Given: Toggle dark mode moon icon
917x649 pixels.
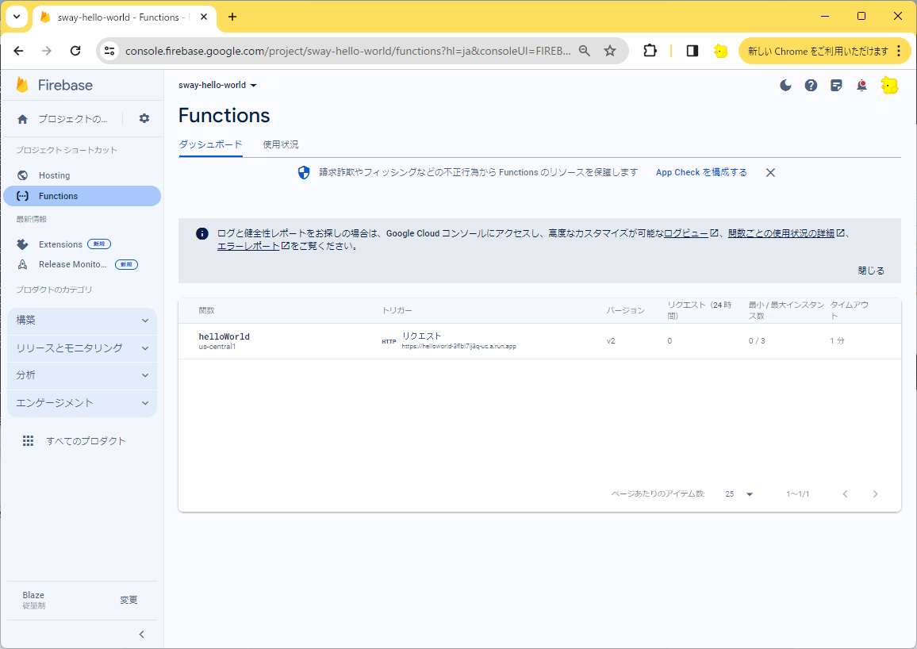Looking at the screenshot, I should [785, 86].
